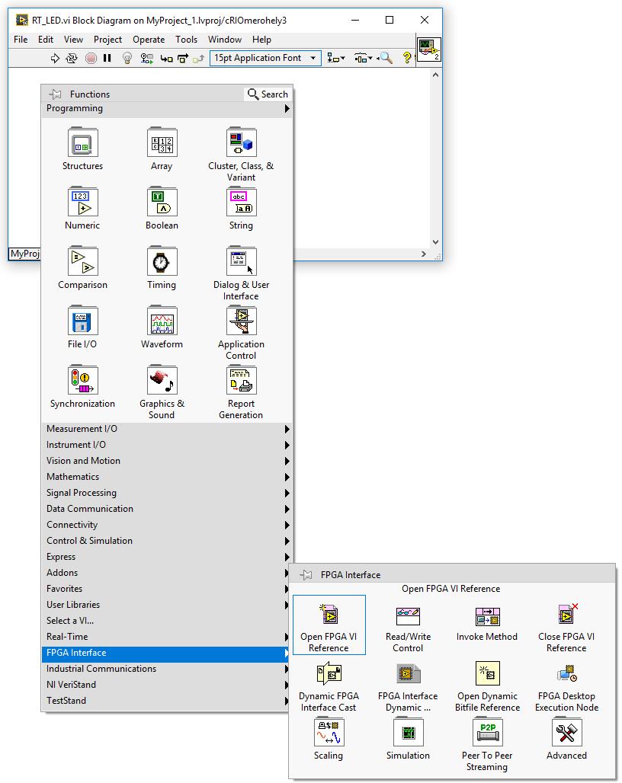Viewport: 622px width, 783px height.
Task: Open the Distribute Objects dropdown
Action: click(x=363, y=59)
